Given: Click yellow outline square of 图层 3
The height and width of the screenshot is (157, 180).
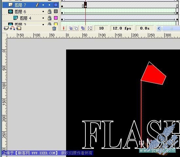Looking at the screenshot, I should [56, 24].
